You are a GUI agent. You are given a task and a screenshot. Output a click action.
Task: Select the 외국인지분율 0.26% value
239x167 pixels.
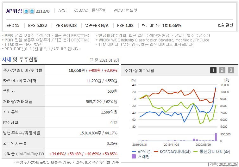(112, 144)
